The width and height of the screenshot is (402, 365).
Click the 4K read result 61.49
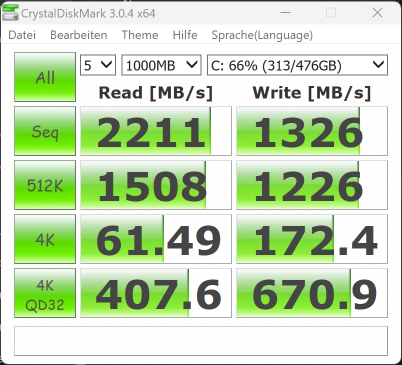click(156, 239)
